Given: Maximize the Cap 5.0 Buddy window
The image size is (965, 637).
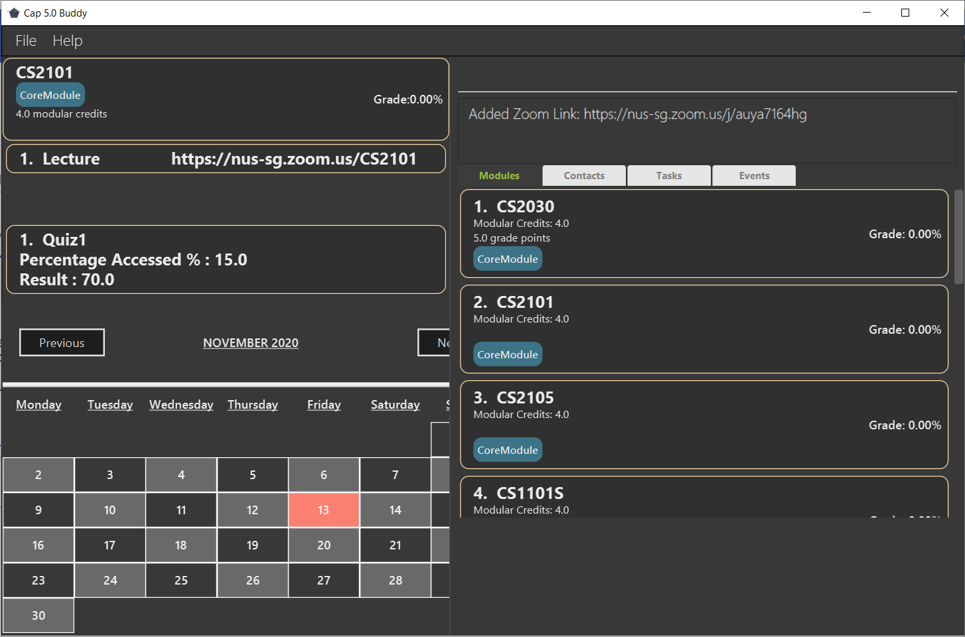Looking at the screenshot, I should 905,13.
